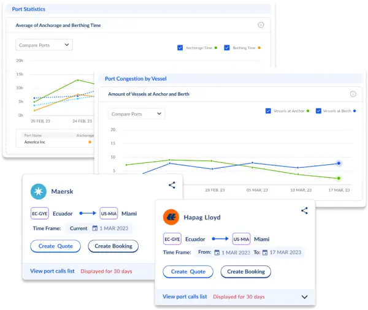Click the orange Berthing Time legend dot

pos(259,48)
